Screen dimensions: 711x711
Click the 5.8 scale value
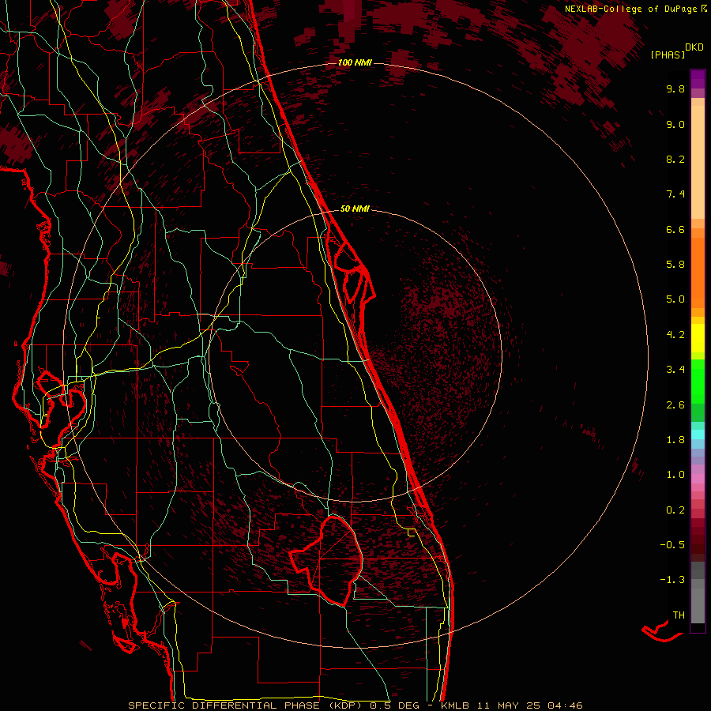coord(675,265)
